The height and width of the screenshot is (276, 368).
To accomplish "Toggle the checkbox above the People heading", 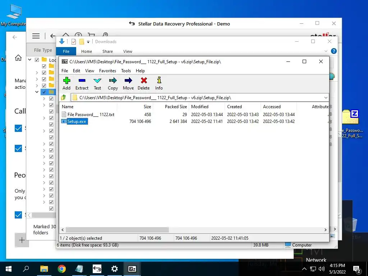I will click(x=18, y=148).
